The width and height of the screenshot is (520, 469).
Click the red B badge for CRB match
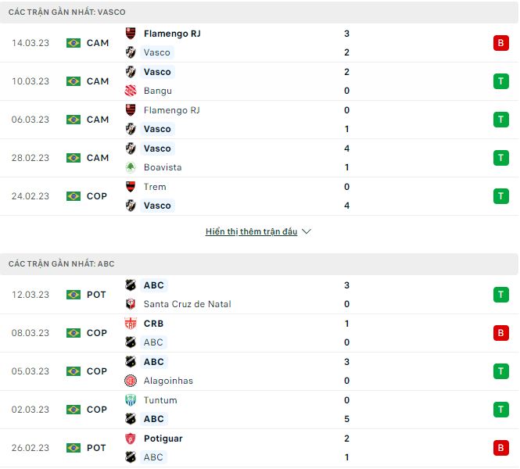pyautogui.click(x=500, y=333)
